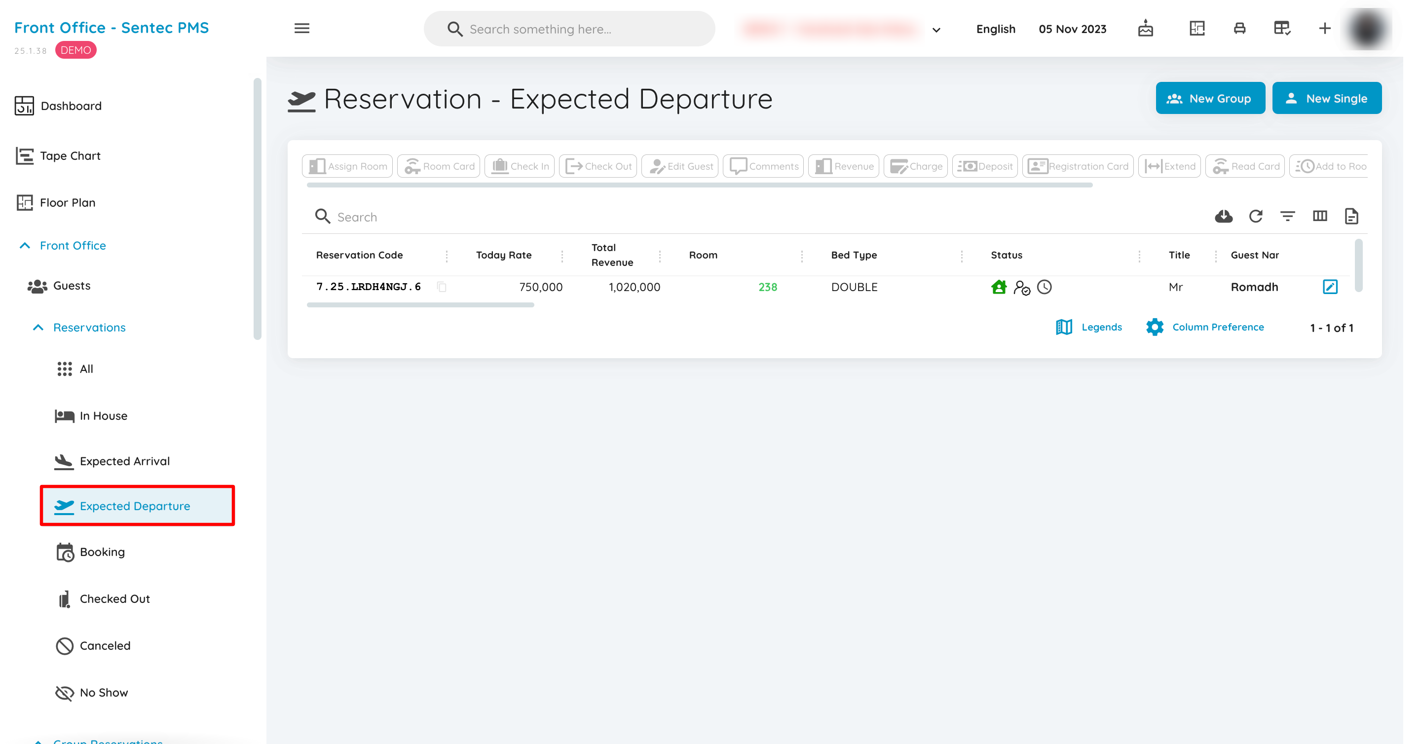The width and height of the screenshot is (1421, 744).
Task: Open the Tape Chart page
Action: (70, 156)
